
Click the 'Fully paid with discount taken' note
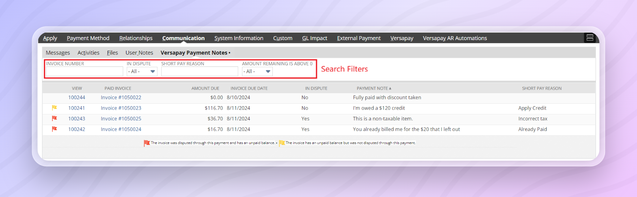(x=387, y=97)
